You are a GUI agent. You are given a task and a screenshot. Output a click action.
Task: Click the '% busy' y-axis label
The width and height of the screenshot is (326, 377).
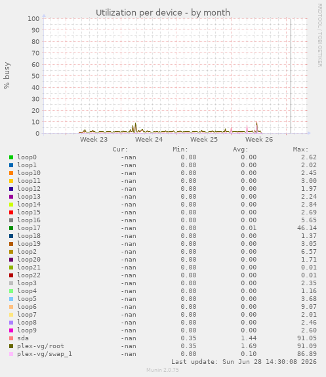tap(7, 75)
